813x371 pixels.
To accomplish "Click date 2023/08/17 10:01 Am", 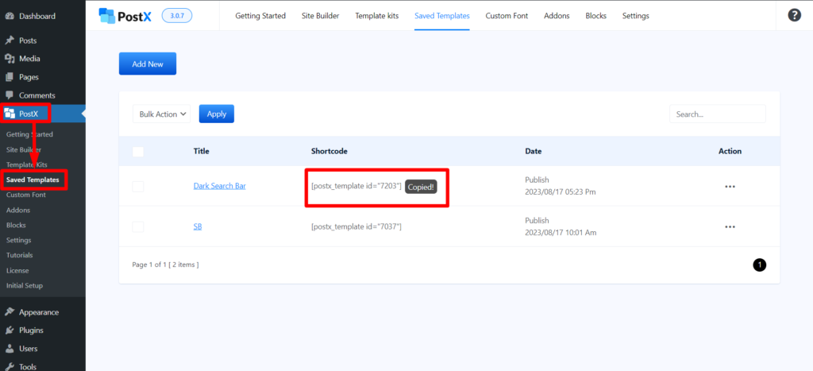I will pos(561,233).
